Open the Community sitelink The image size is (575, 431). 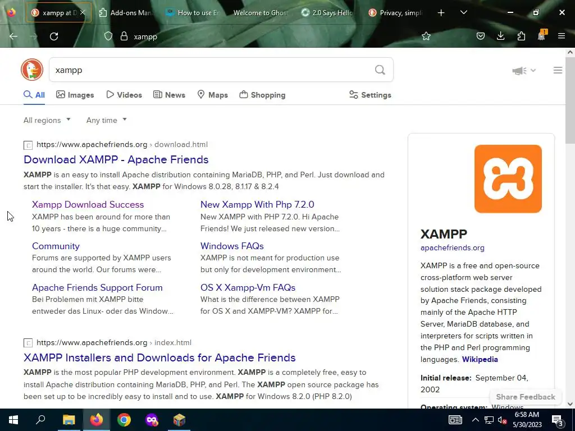click(x=56, y=246)
